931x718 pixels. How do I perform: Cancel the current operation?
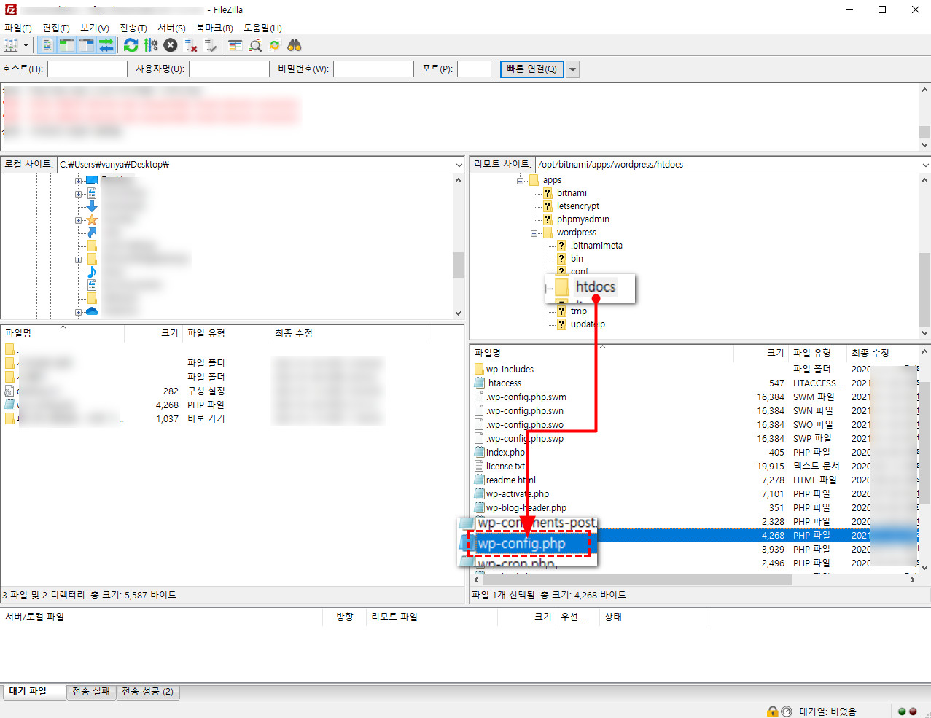pos(170,45)
